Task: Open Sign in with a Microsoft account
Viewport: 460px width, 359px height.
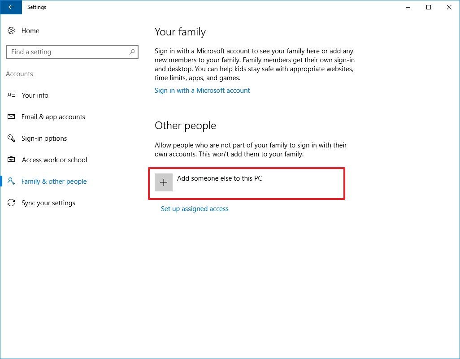Action: pos(202,90)
